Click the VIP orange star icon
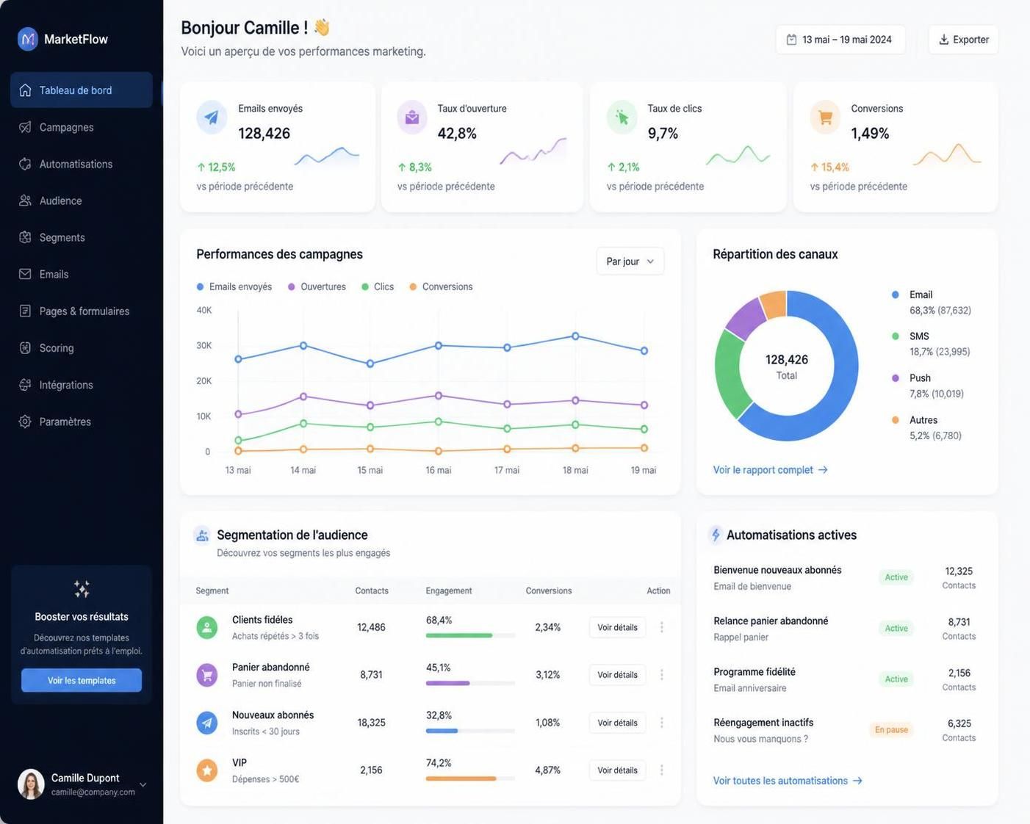This screenshot has width=1030, height=824. 207,770
